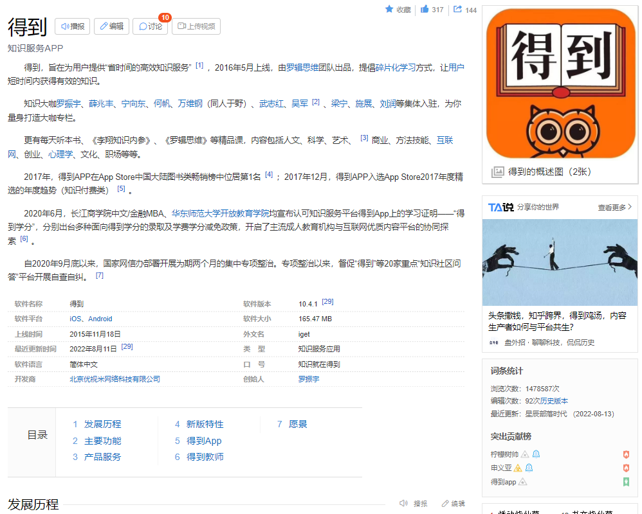Click citation reference [29] next to version 10.4.1
Image resolution: width=642 pixels, height=514 pixels.
click(327, 302)
